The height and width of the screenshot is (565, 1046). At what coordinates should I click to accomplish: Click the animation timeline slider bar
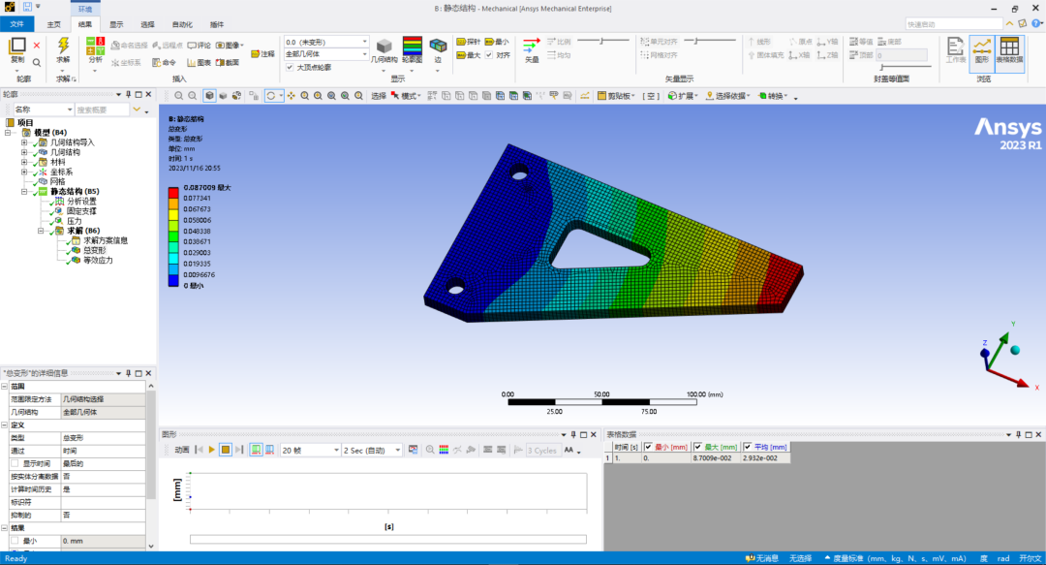click(x=388, y=539)
